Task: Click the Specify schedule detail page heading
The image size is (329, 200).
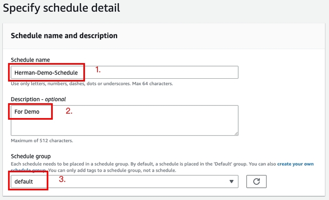Action: click(61, 8)
